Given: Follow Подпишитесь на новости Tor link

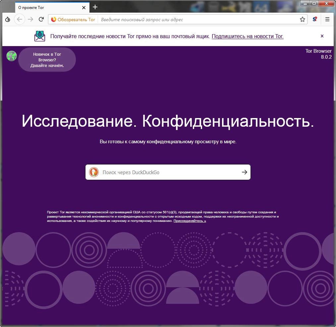Looking at the screenshot, I should click(x=248, y=36).
